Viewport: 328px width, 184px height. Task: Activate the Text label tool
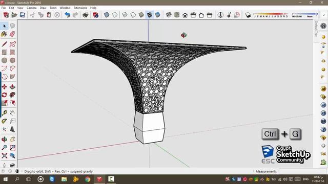(12, 121)
